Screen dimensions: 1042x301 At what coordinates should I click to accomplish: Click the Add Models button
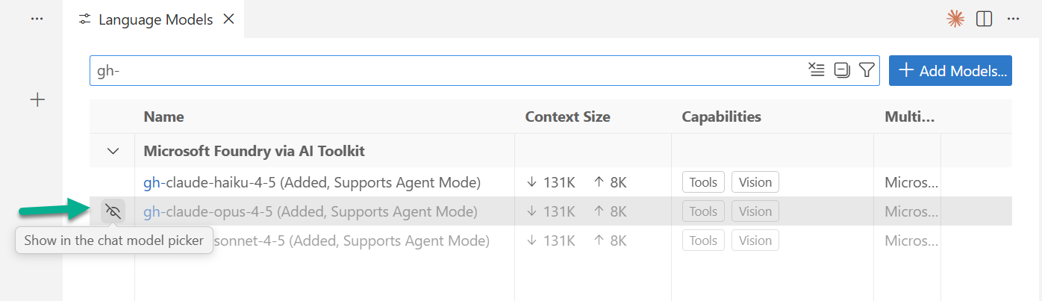tap(950, 70)
